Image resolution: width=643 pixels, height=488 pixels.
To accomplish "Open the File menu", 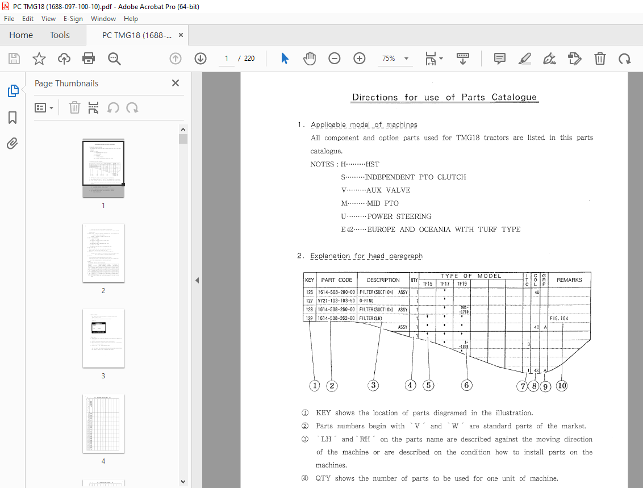I will tap(9, 18).
